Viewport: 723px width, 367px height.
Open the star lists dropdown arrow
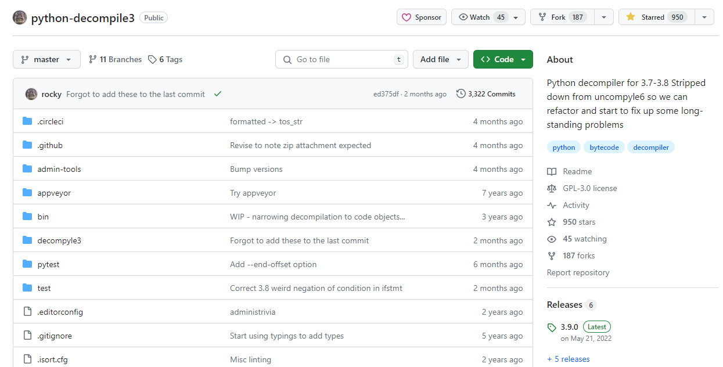(704, 17)
